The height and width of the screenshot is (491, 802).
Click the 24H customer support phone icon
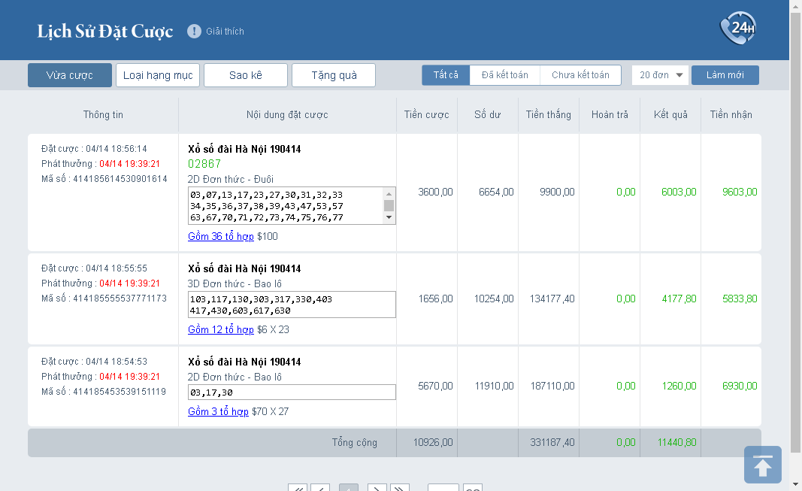pos(737,29)
